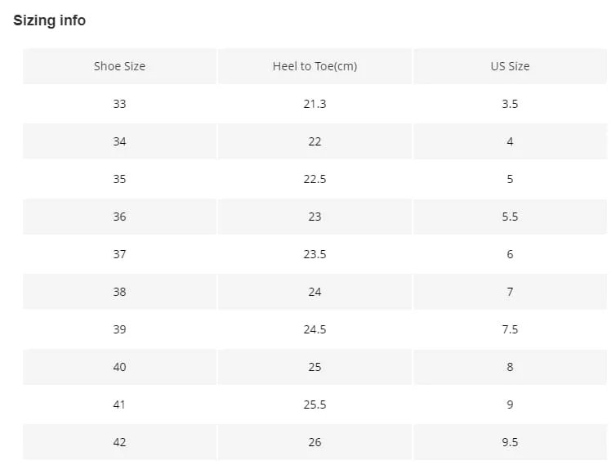
Task: Click the 25.5 heel to toe value
Action: (x=314, y=405)
